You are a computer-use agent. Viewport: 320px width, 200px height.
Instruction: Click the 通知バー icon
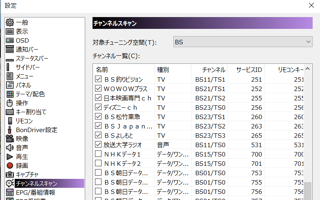pyautogui.click(x=10, y=49)
